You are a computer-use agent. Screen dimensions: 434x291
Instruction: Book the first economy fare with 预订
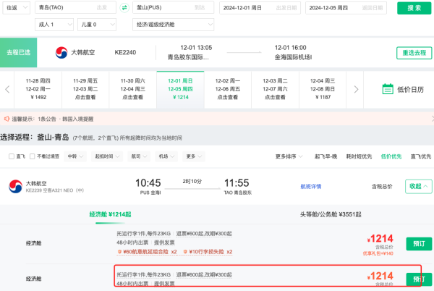(x=419, y=244)
